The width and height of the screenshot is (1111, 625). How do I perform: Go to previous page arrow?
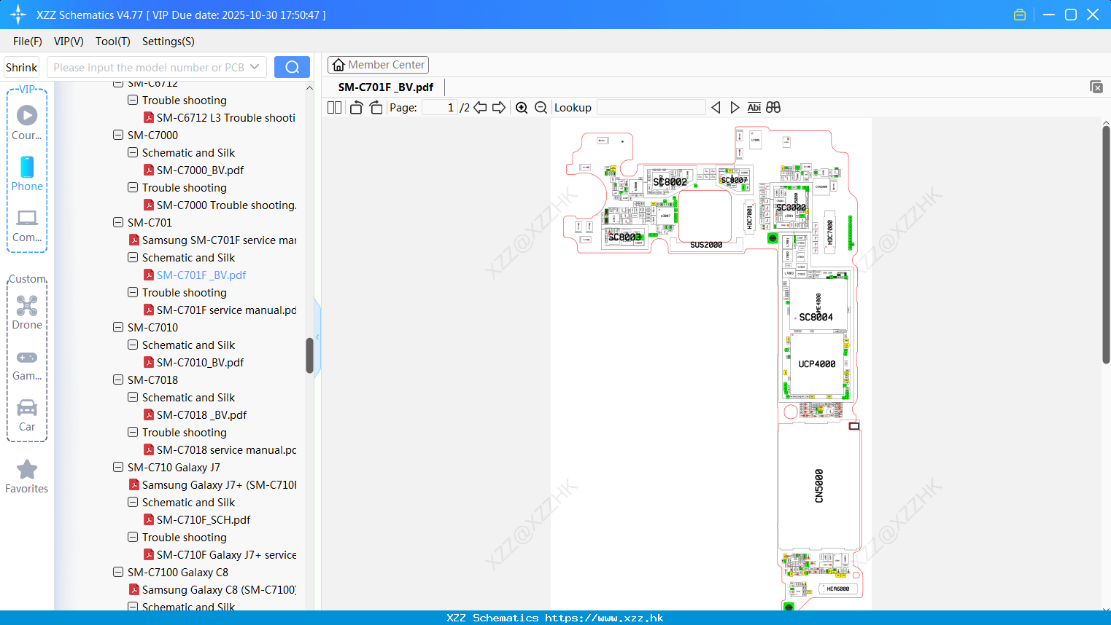point(480,108)
